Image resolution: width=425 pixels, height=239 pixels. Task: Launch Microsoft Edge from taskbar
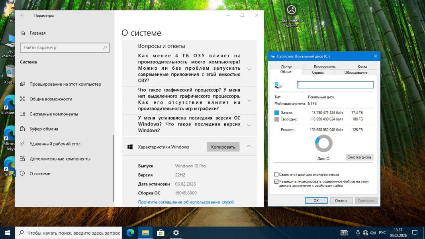click(x=130, y=233)
